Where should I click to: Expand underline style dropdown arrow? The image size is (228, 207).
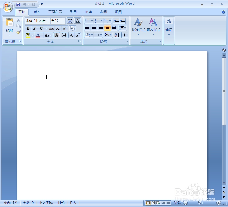coord(46,28)
